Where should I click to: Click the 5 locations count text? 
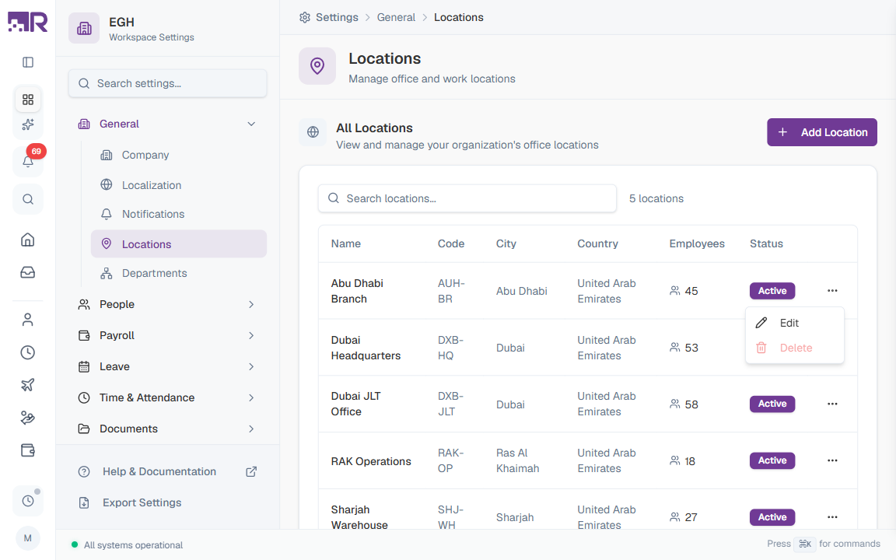coord(656,198)
